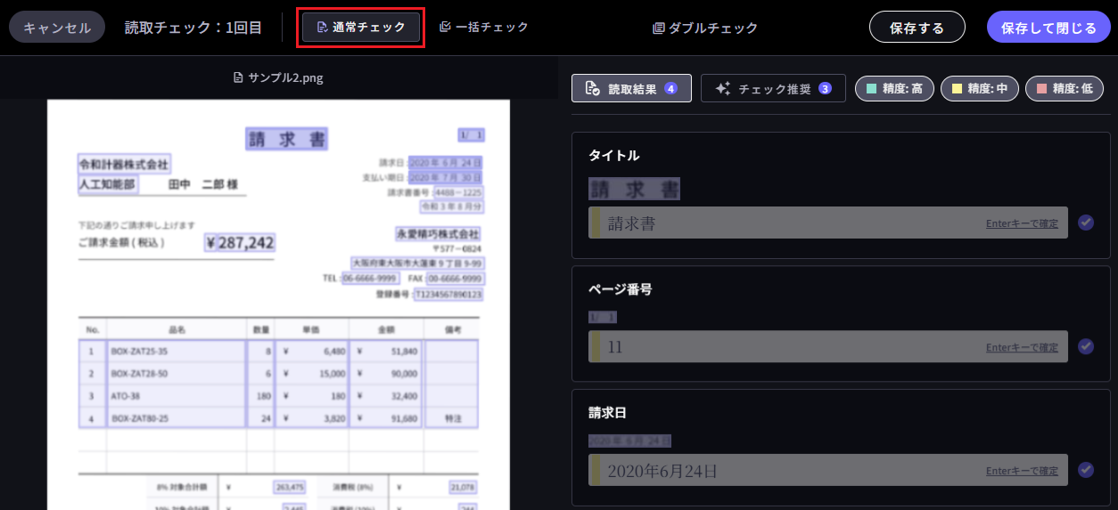Select 永愛精巧株式会社 on the invoice
The width and height of the screenshot is (1118, 510).
(438, 234)
